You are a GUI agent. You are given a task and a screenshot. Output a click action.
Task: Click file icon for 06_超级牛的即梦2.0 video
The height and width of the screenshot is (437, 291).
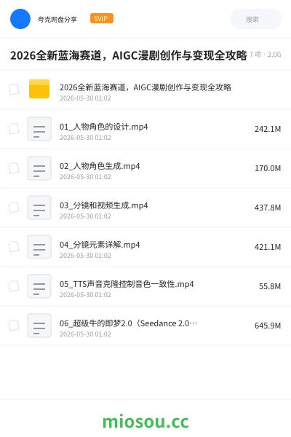coord(39,326)
